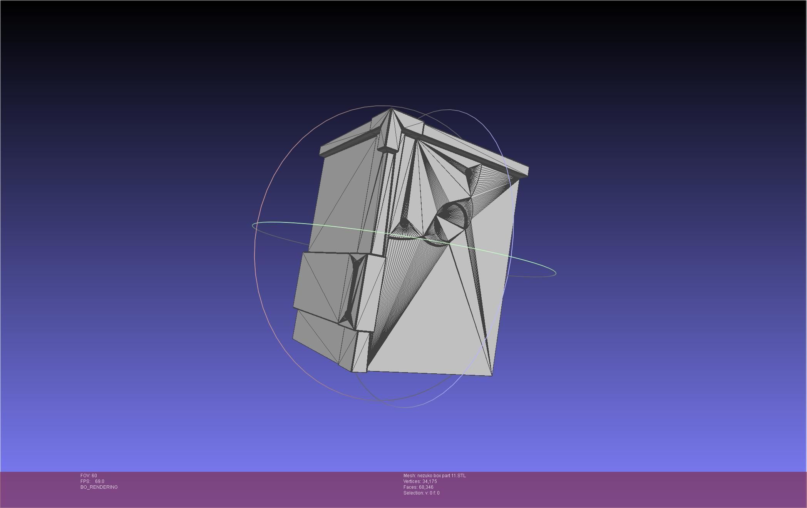
Task: Click the Vertices count label
Action: tap(420, 481)
